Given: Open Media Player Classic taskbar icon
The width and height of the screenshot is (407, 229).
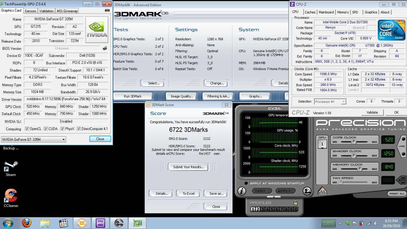Looking at the screenshot, I should [x=63, y=223].
